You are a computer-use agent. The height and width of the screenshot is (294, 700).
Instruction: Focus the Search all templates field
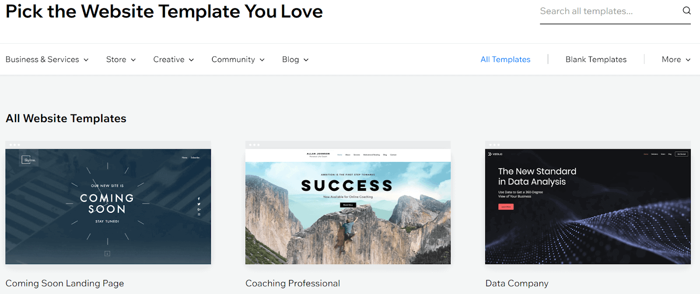coord(608,11)
